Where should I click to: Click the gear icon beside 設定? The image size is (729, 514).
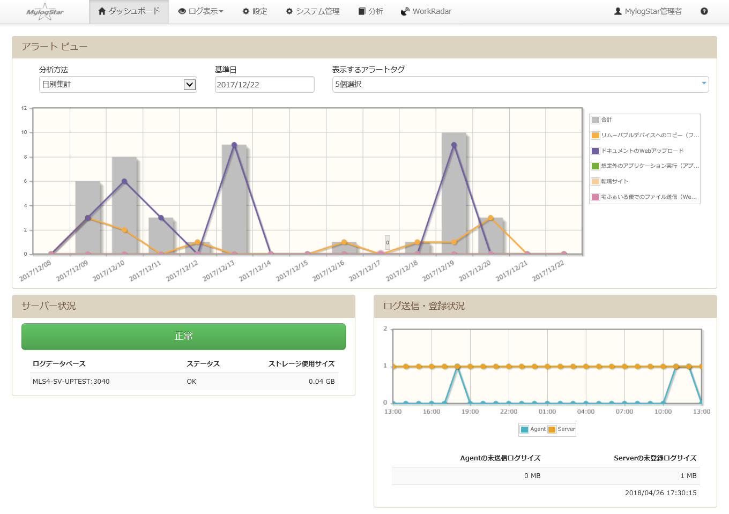point(246,11)
